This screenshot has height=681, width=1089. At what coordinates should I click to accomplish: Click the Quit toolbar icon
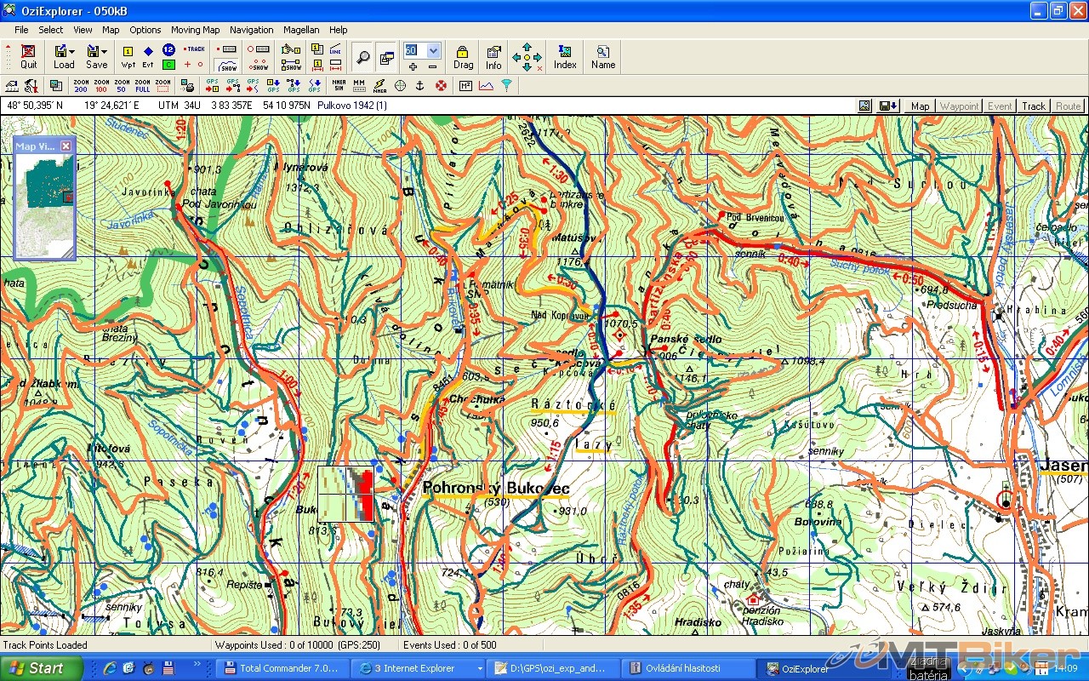point(29,57)
